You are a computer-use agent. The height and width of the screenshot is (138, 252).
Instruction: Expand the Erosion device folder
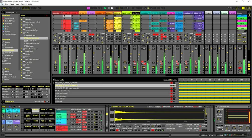[22, 20]
